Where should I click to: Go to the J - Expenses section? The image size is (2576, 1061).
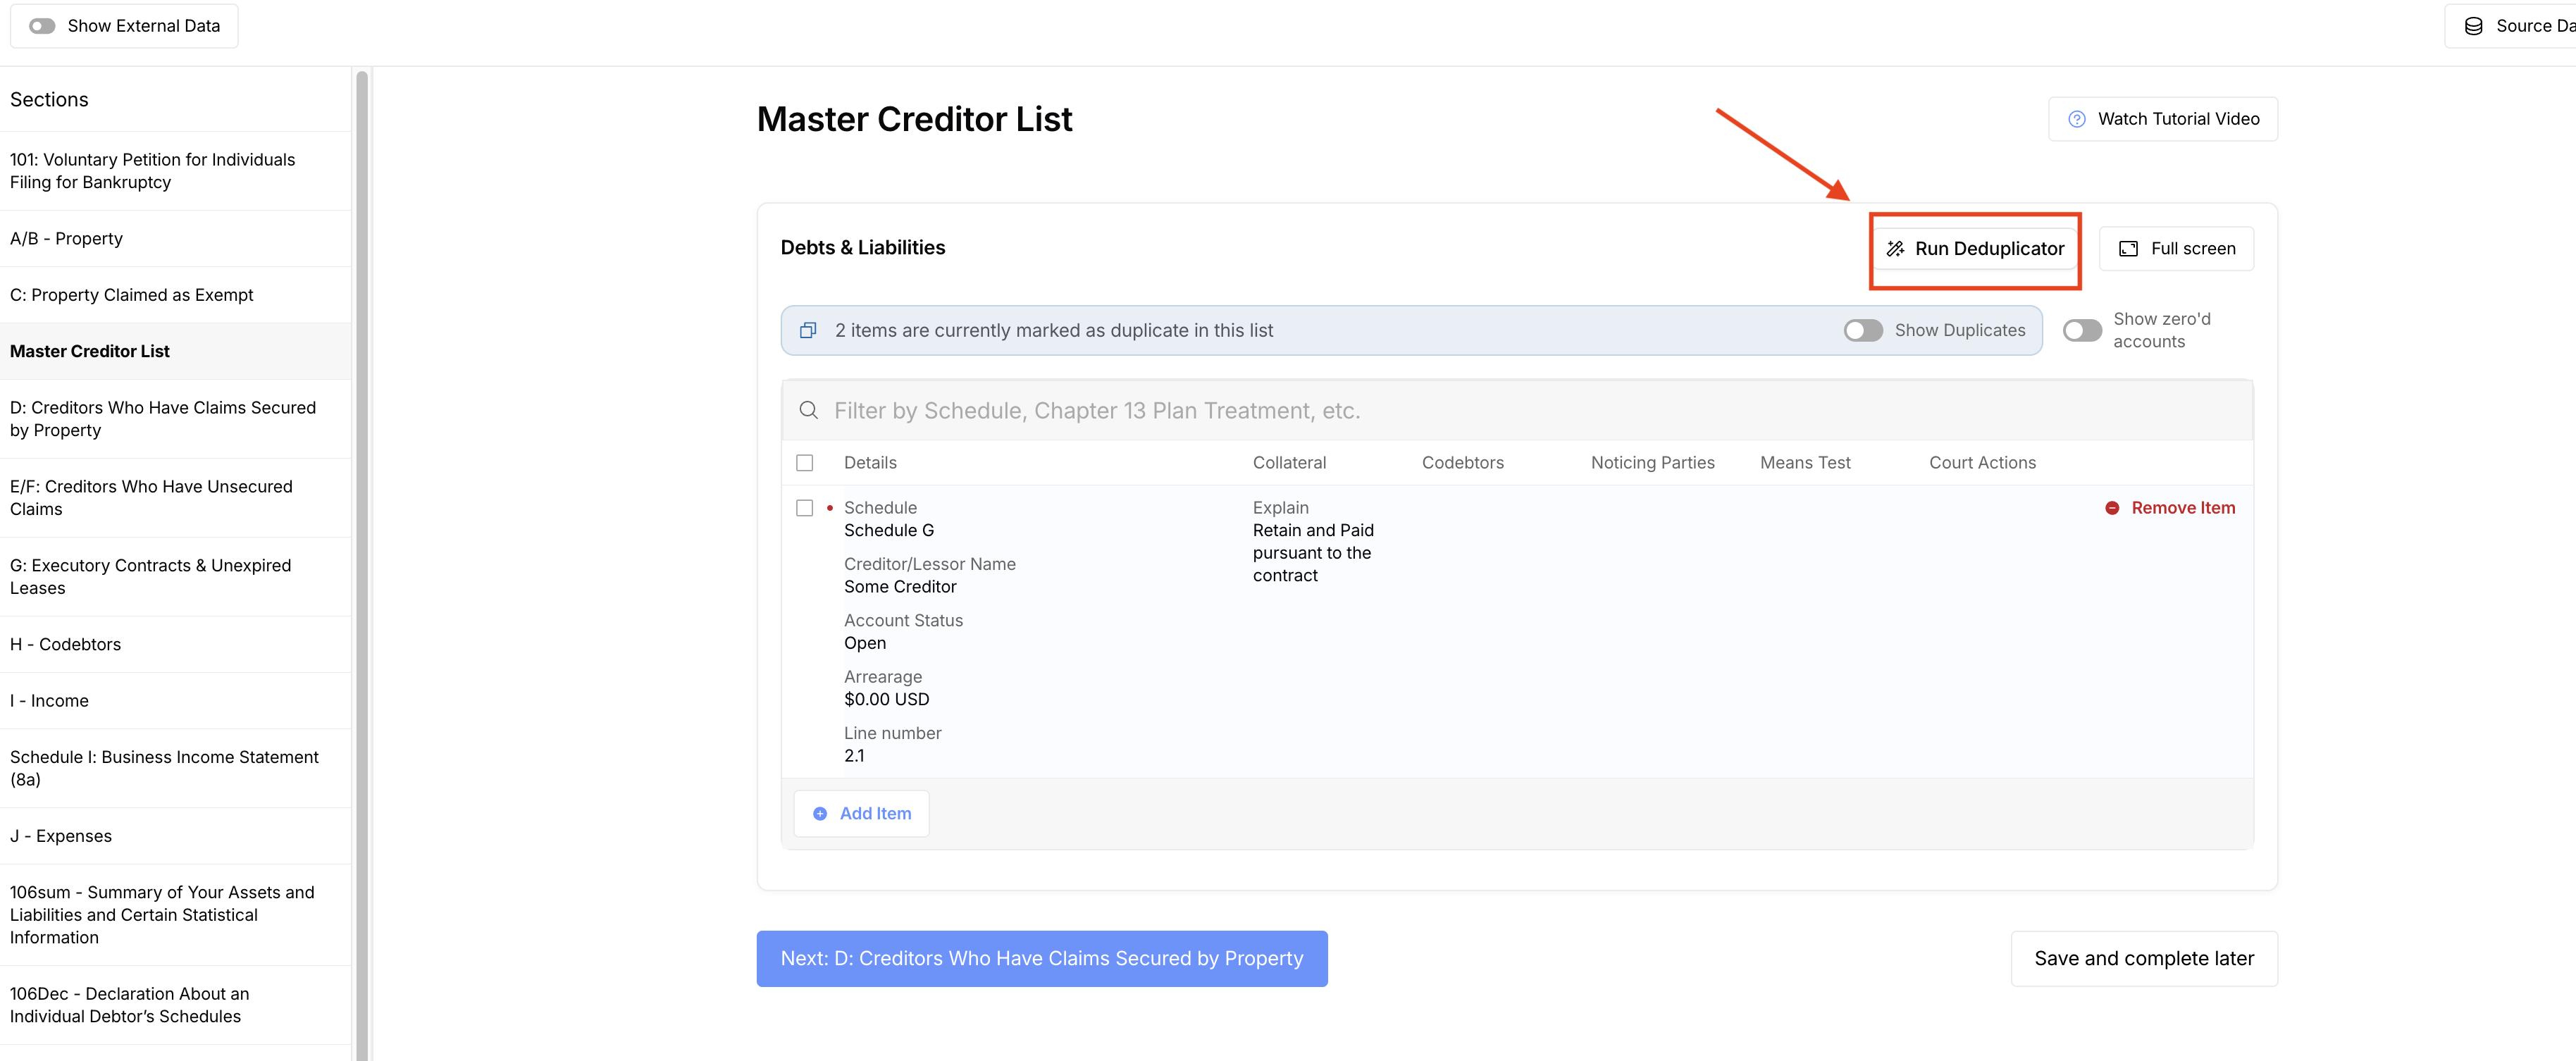[175, 836]
